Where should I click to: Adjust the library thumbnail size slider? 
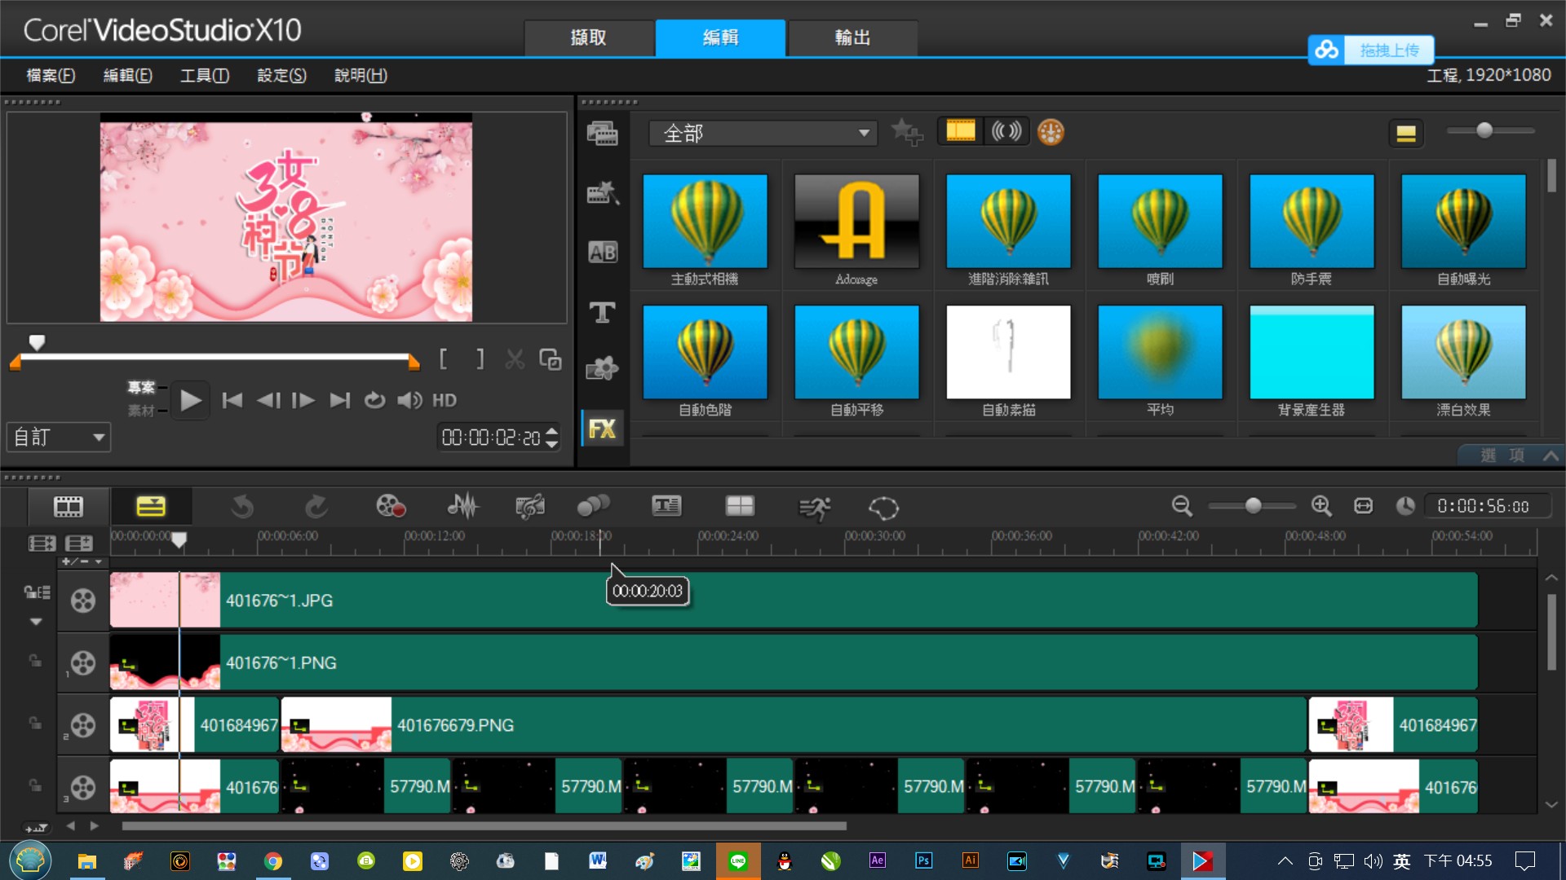[x=1484, y=130]
